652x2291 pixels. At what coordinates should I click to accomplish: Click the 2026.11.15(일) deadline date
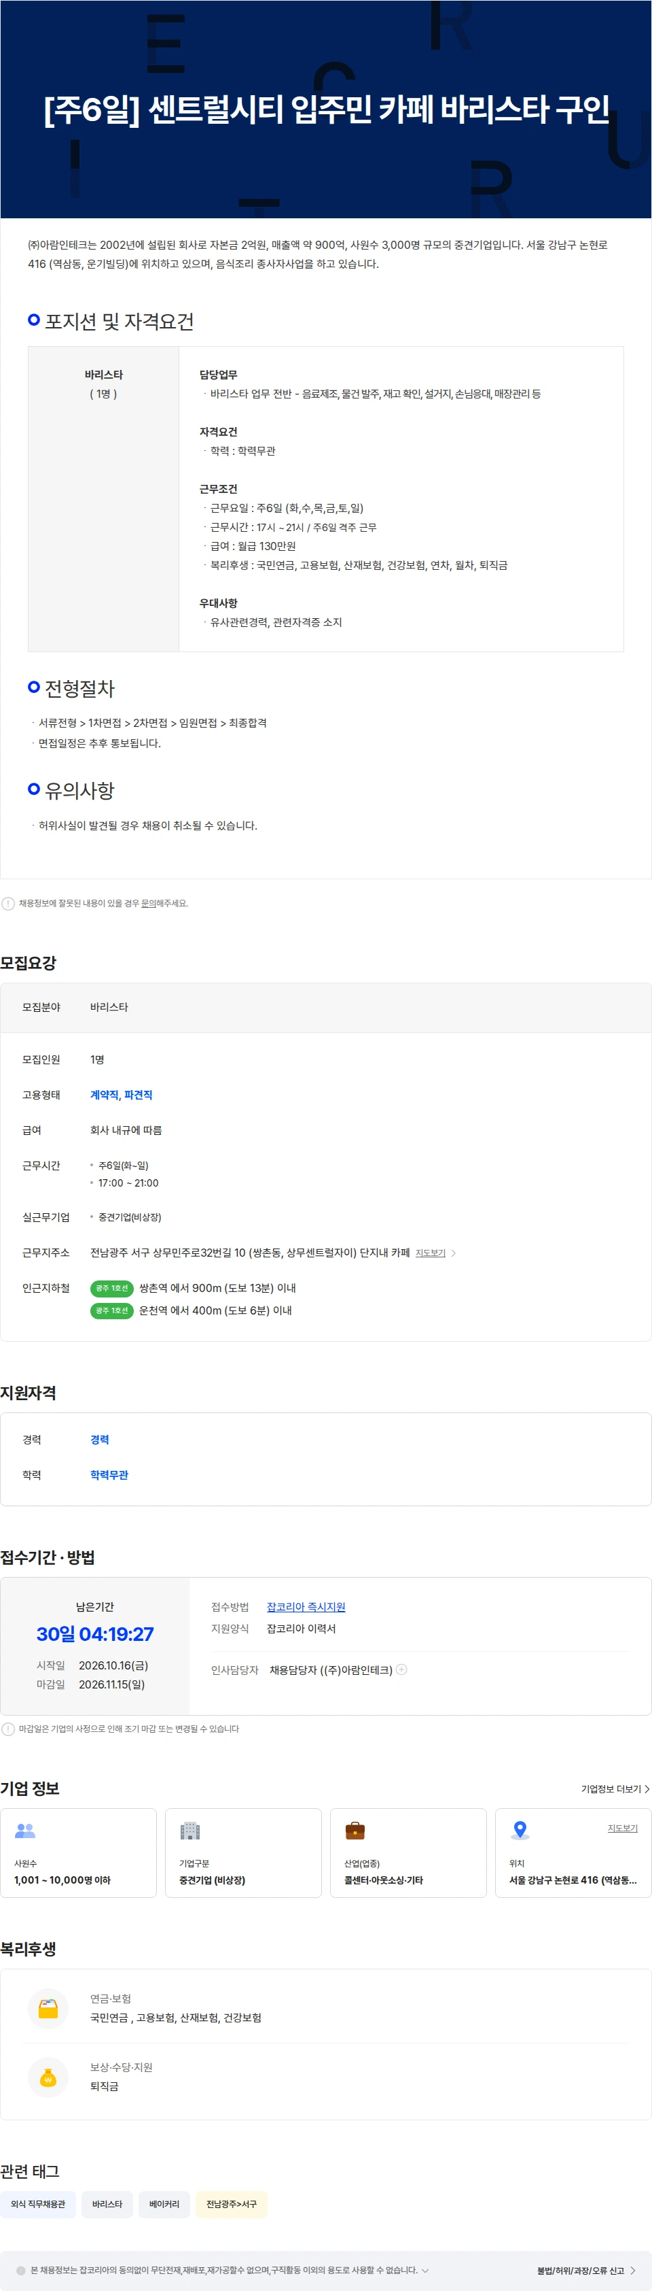point(112,1684)
